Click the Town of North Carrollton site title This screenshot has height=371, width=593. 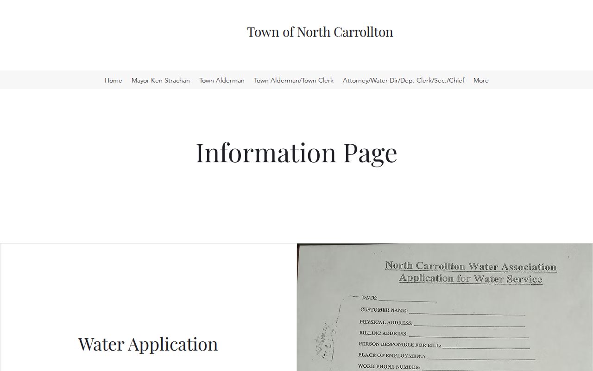pyautogui.click(x=320, y=32)
